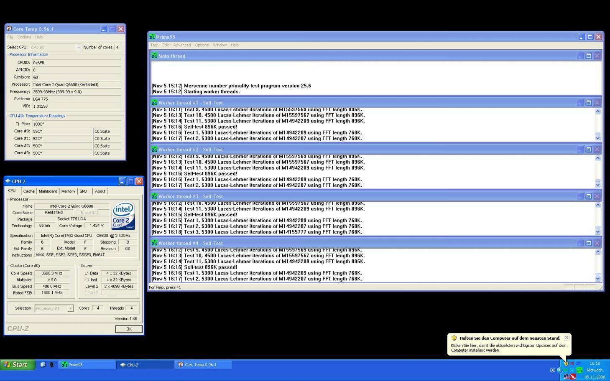The image size is (610, 381).
Task: Click the OK button in CPU-Z
Action: tap(129, 329)
